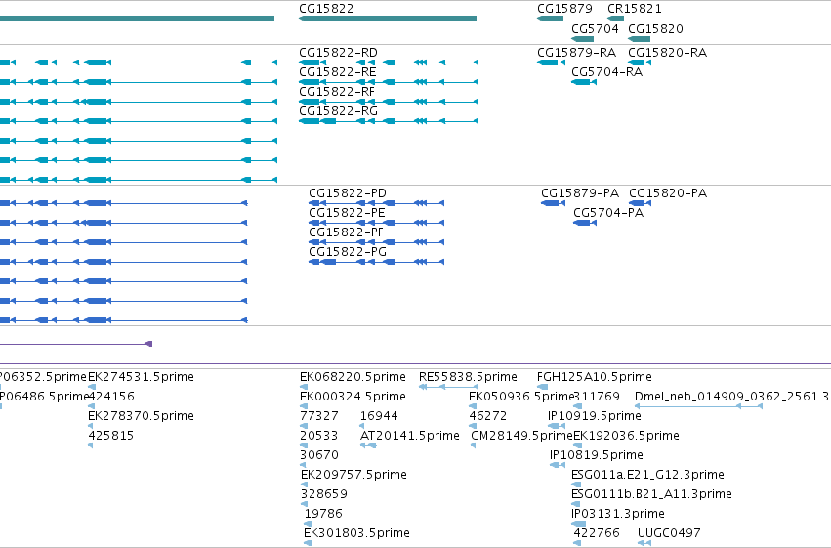
Task: Select EST EK000324.5prime
Action: click(x=353, y=397)
